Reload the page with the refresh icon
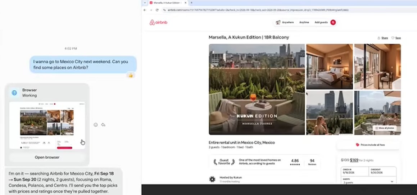Viewport: 417px width, 195px height. pyautogui.click(x=157, y=10)
